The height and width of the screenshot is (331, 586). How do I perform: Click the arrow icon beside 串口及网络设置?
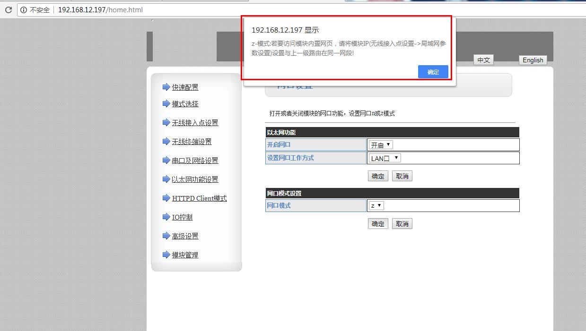[x=166, y=160]
